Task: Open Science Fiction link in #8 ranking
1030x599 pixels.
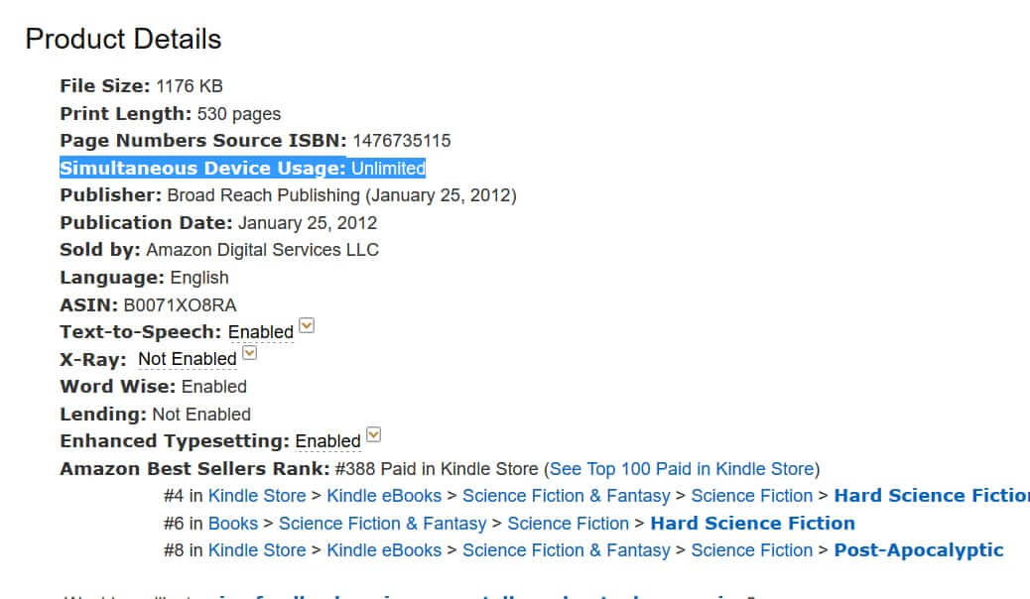Action: [x=751, y=550]
